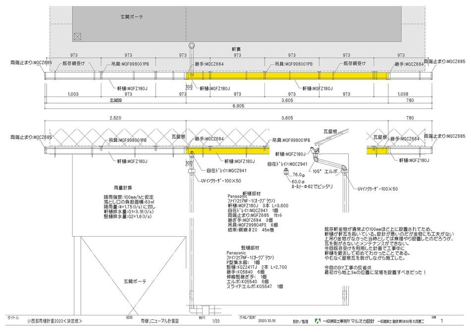Click the green マルオカ設計 logo mark

click(x=317, y=321)
